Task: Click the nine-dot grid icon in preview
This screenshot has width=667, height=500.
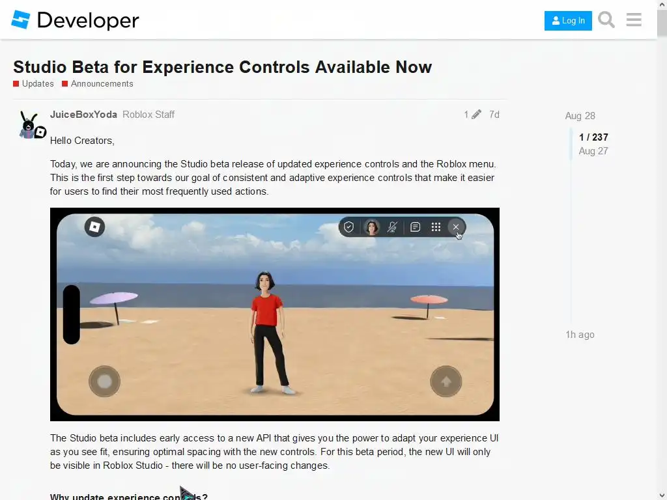Action: [x=436, y=227]
